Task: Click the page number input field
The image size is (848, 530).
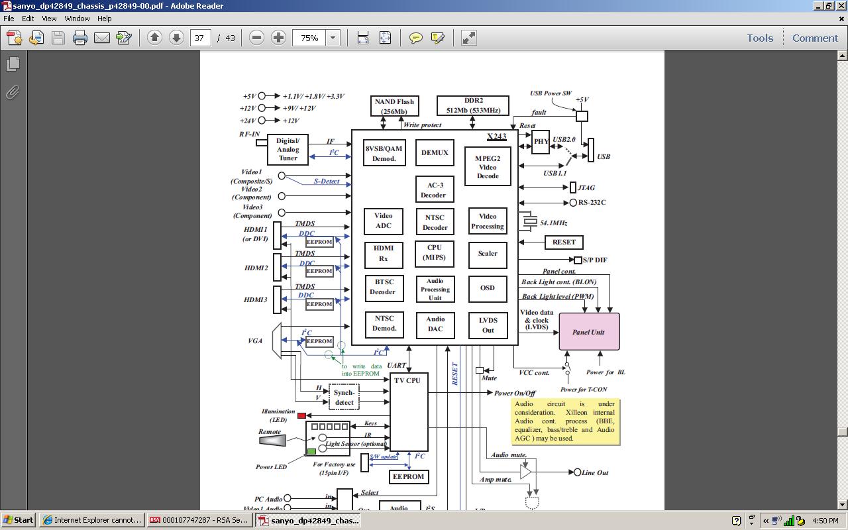Action: [x=200, y=38]
